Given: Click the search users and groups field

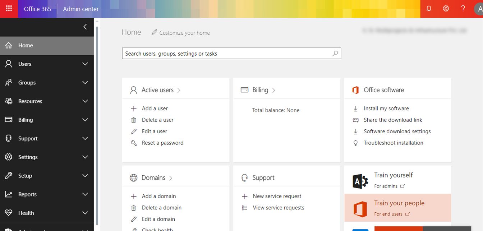Looking at the screenshot, I should click(x=226, y=54).
